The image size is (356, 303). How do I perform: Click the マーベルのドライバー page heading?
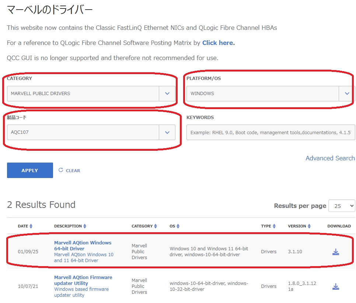pos(50,10)
